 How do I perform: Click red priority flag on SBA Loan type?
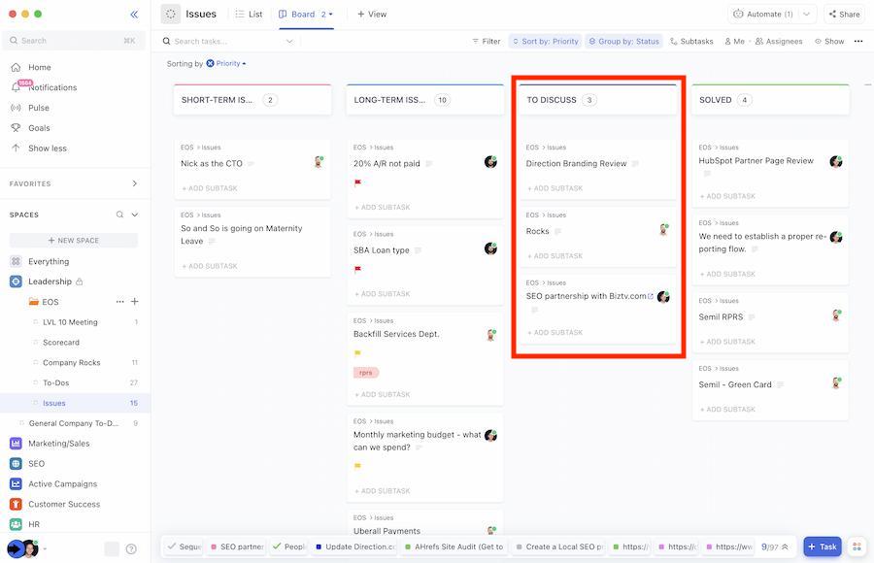click(358, 269)
